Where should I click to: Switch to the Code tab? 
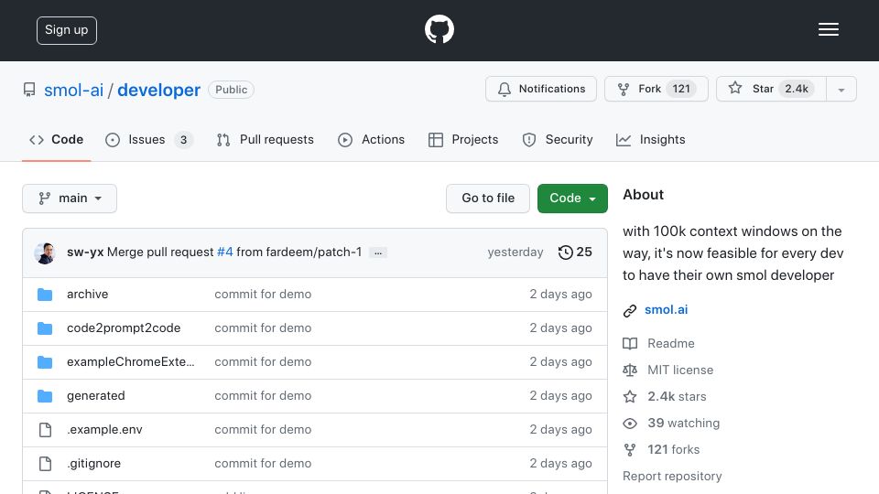coord(56,139)
